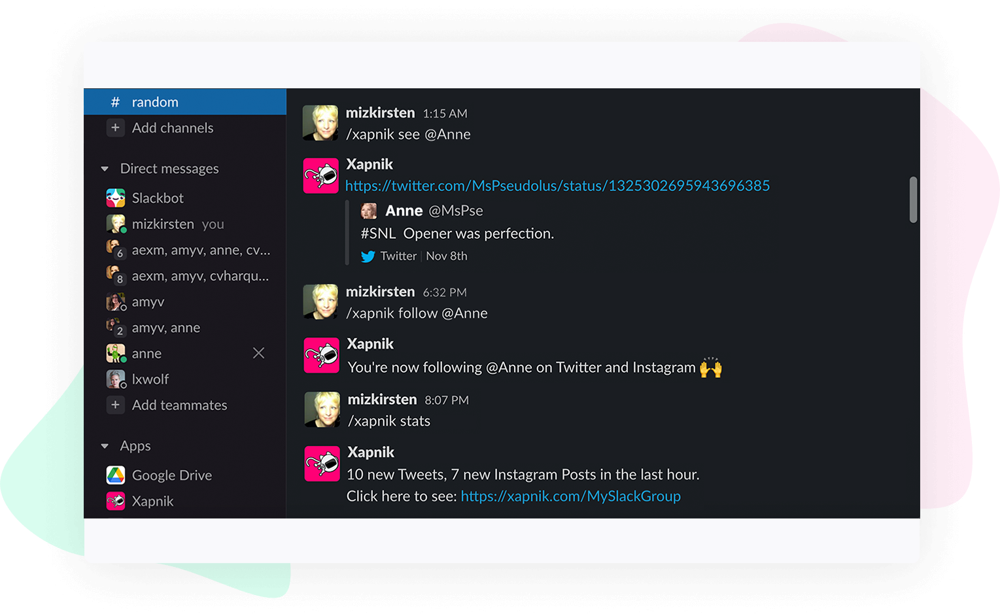The width and height of the screenshot is (1000, 614).
Task: Click the 6:32 PM message timestamp
Action: (x=445, y=292)
